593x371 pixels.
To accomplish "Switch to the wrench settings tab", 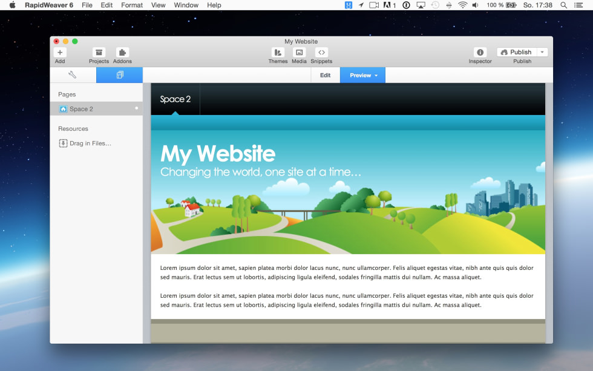I will click(x=73, y=75).
